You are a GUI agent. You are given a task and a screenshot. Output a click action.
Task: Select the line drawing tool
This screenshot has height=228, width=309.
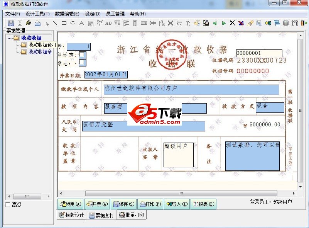(x=54, y=24)
